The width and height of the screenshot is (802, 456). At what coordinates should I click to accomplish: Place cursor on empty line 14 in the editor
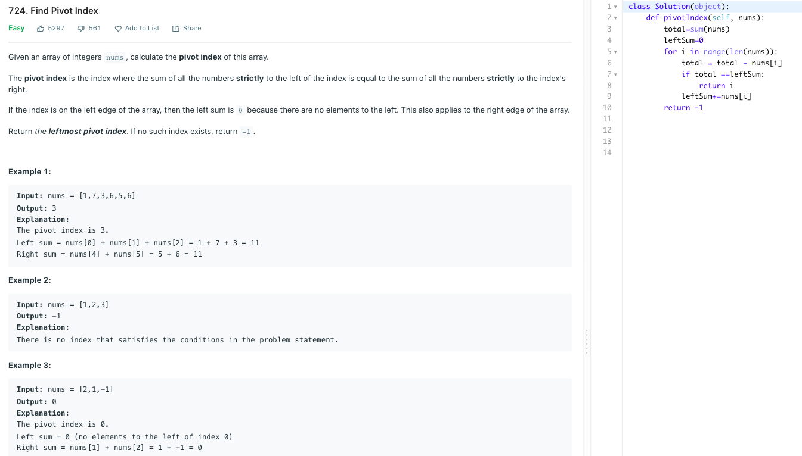656,152
